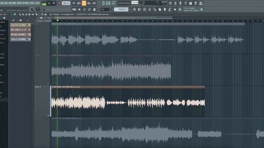
Task: Select the MUSTANG clip in picker
Action: tap(20, 35)
